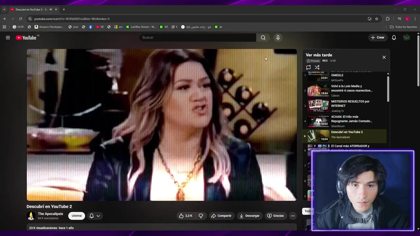This screenshot has width=420, height=236.
Task: Open the OMEGLE video by MrSlowPe
Action: point(345,77)
